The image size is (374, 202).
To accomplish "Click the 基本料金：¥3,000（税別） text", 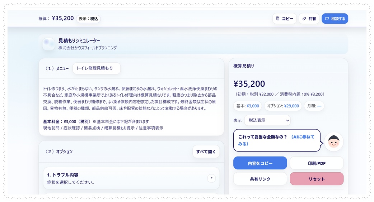I will [x=67, y=121].
